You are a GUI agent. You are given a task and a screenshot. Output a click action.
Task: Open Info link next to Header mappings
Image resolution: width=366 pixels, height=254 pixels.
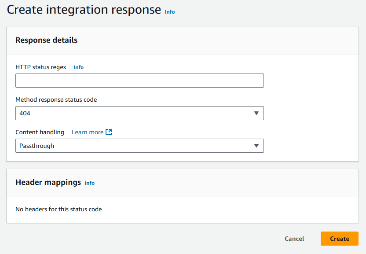90,183
